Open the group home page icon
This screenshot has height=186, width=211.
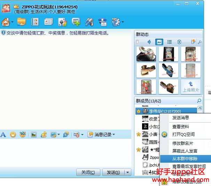pyautogui.click(x=6, y=22)
